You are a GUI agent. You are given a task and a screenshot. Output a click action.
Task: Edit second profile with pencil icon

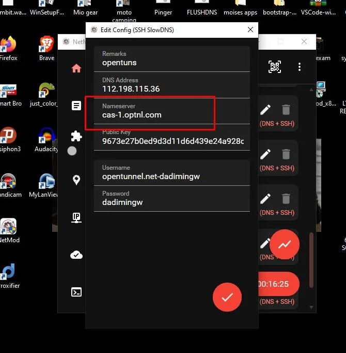(265, 154)
